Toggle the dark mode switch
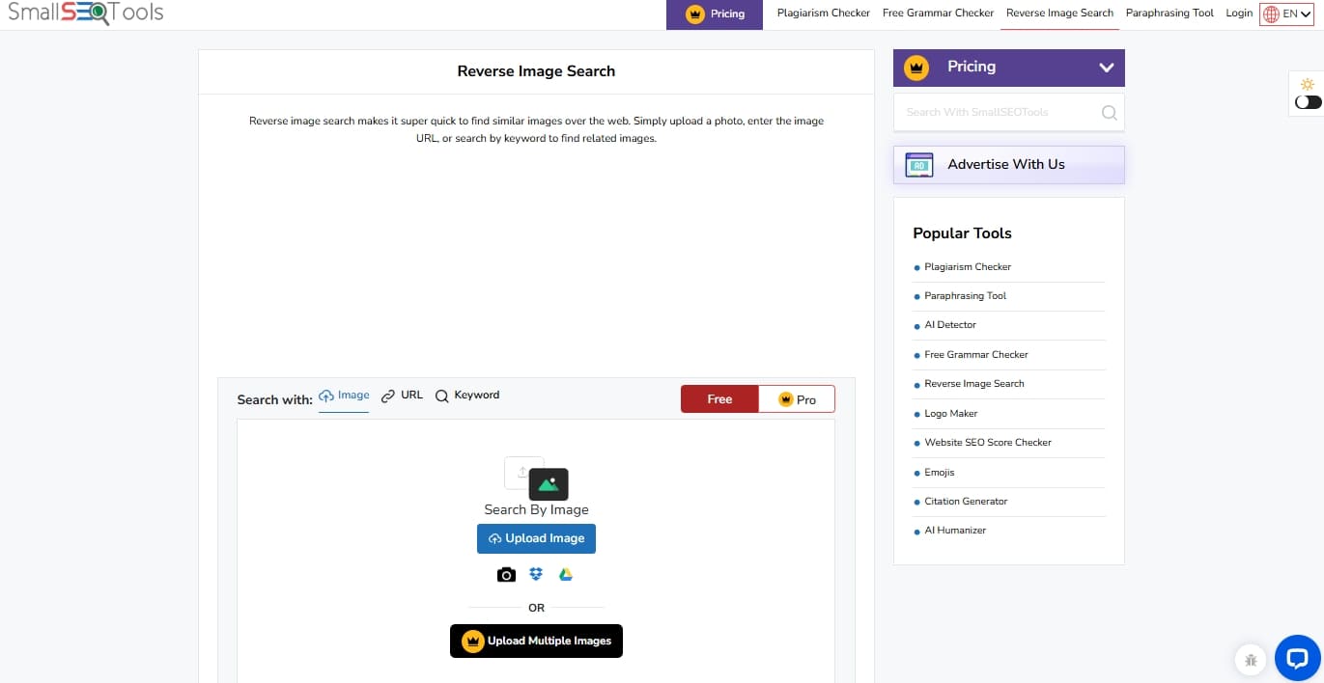The height and width of the screenshot is (683, 1324). 1309,102
